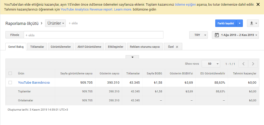This screenshot has height=125, width=264.
Task: Sort by Gösterim BGBM'si column header
Action: [181, 73]
